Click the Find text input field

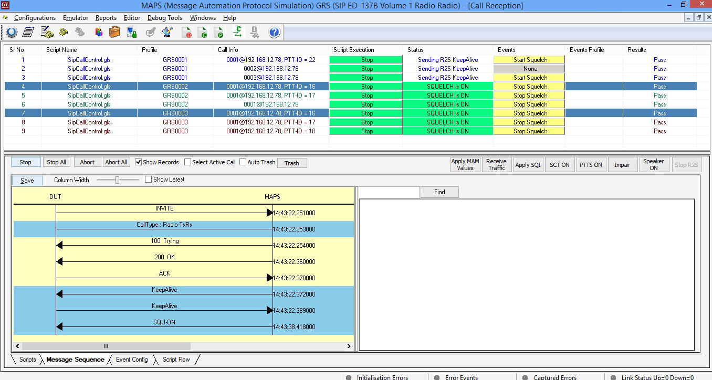coord(389,192)
